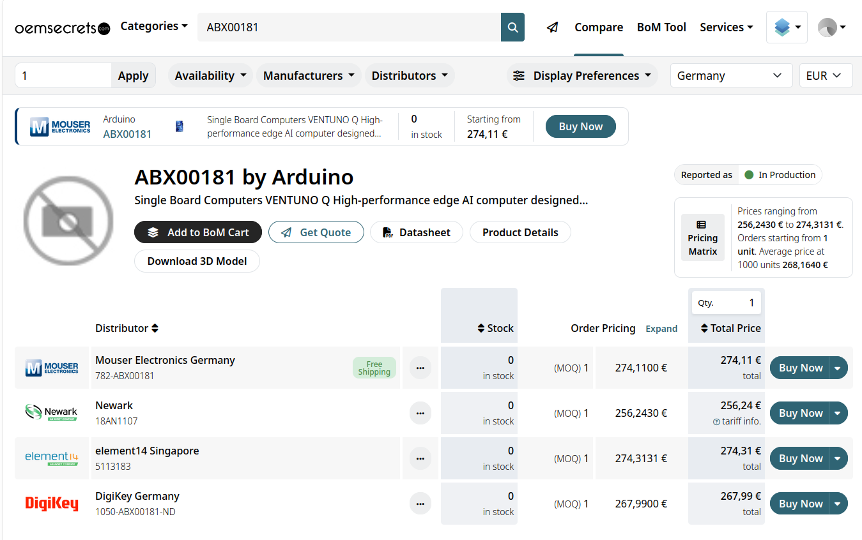Go to the Compare tab
The image size is (862, 540).
599,27
